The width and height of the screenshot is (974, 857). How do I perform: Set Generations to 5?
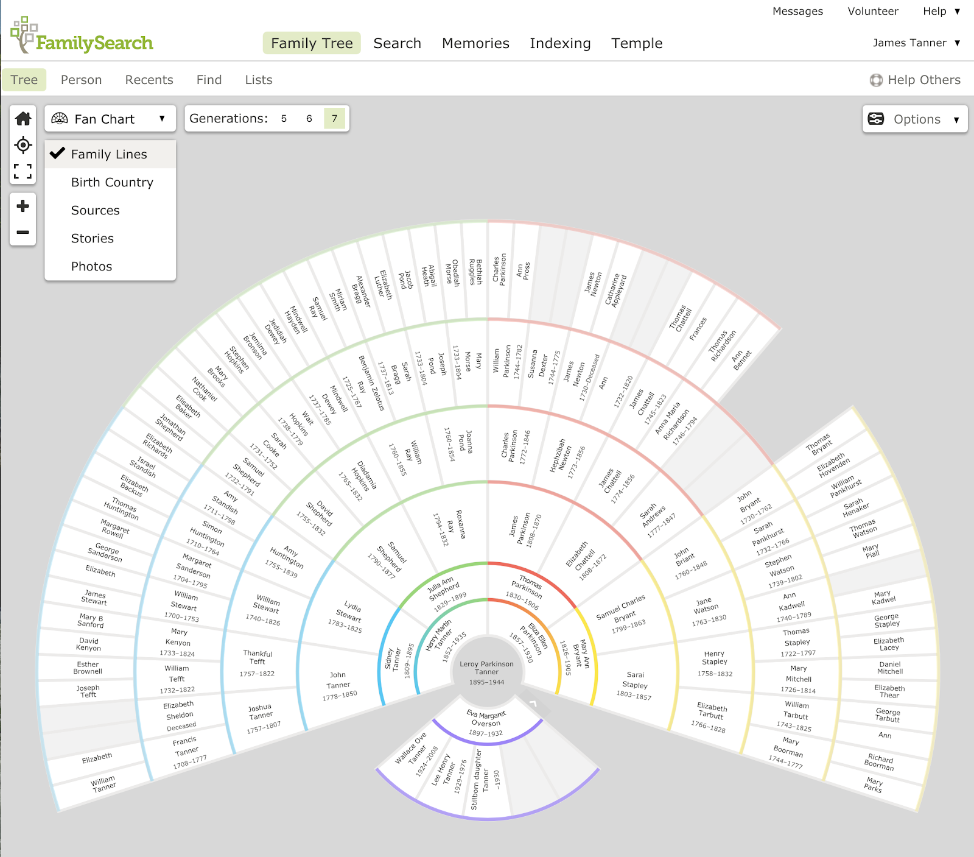pyautogui.click(x=283, y=119)
